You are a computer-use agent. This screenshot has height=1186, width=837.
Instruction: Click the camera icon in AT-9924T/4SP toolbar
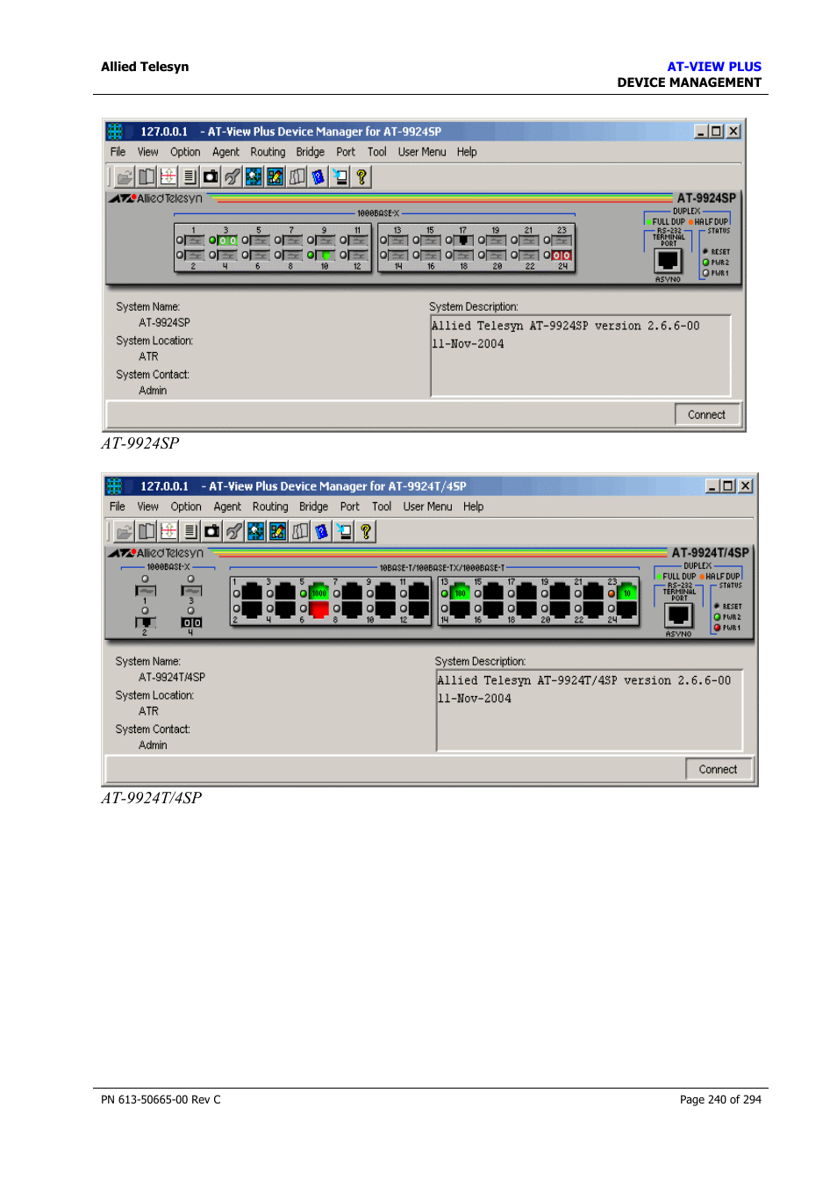click(212, 531)
